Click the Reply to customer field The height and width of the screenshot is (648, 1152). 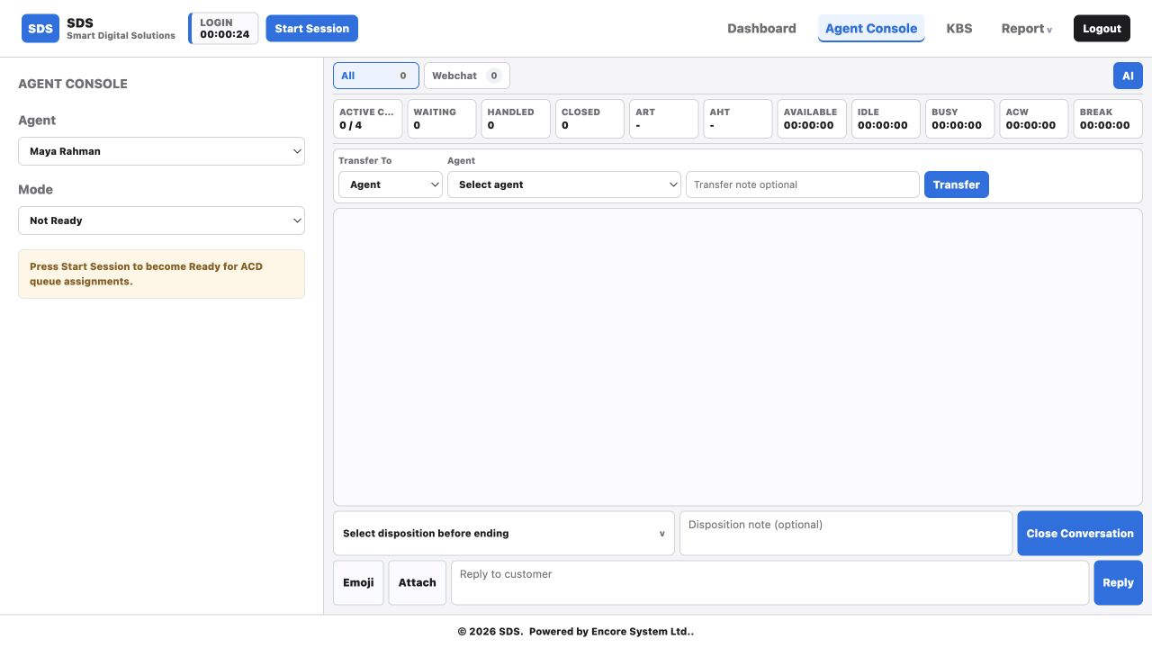(x=769, y=583)
